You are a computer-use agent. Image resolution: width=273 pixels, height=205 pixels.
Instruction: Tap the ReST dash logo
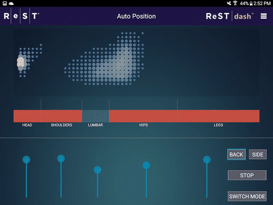pos(230,16)
